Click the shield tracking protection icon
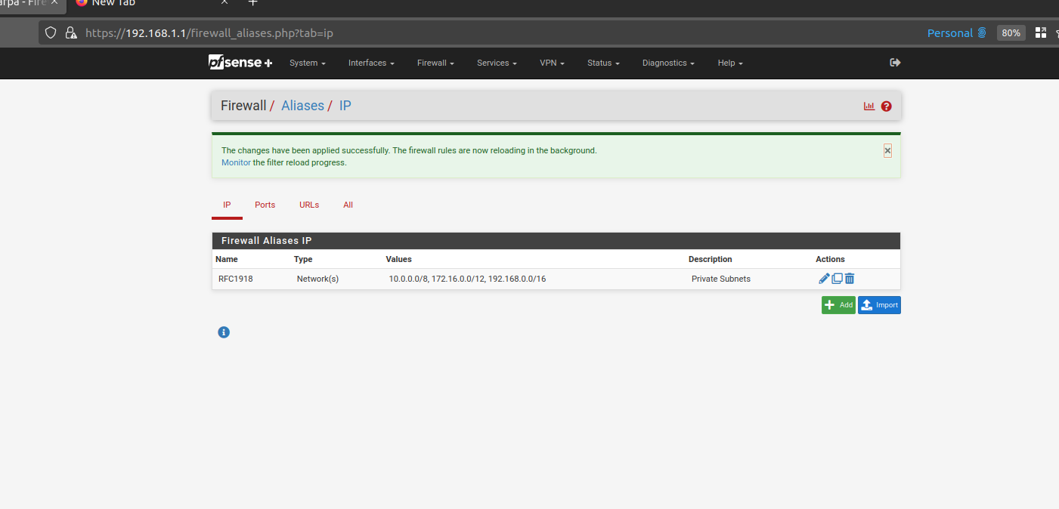This screenshot has width=1059, height=509. (x=51, y=32)
